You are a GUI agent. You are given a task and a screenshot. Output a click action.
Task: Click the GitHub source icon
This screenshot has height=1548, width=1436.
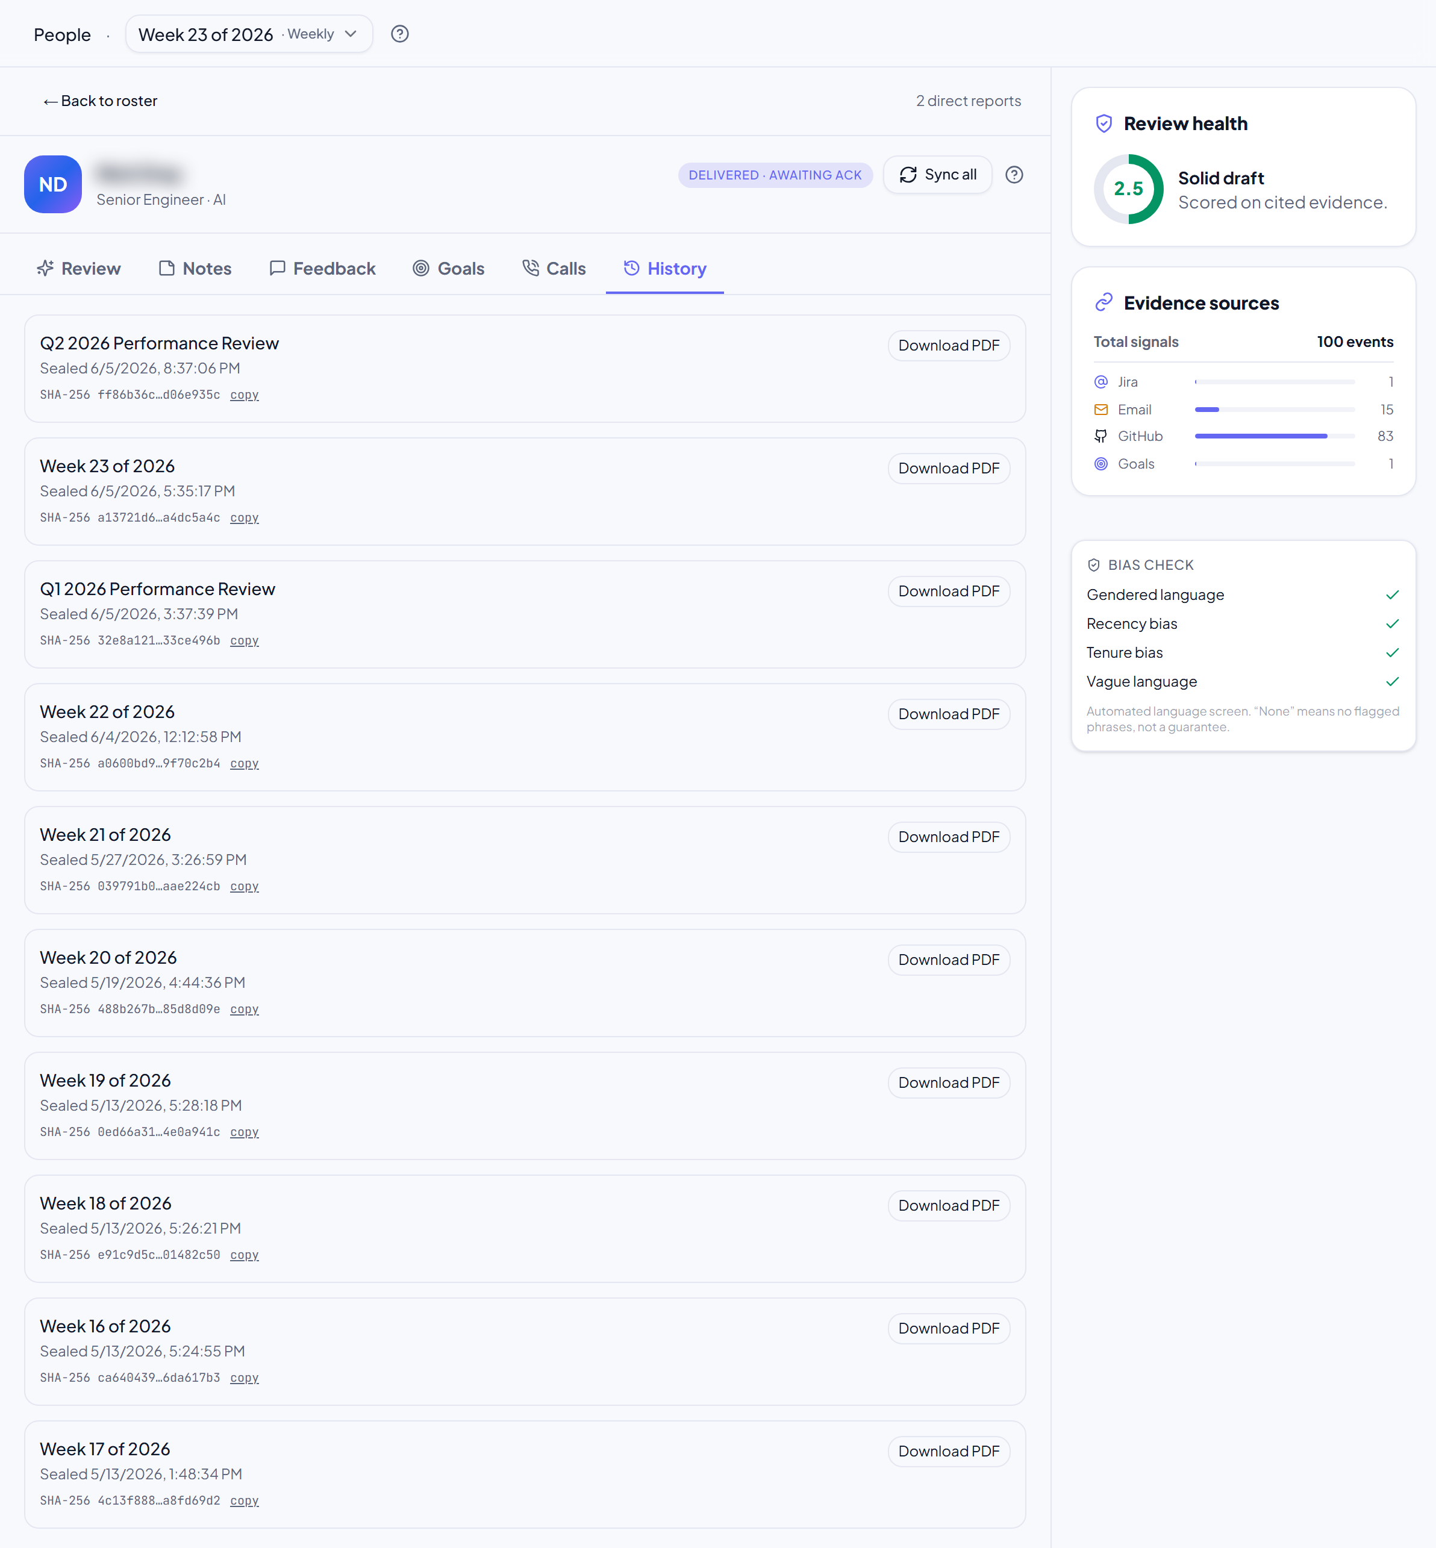coord(1101,436)
